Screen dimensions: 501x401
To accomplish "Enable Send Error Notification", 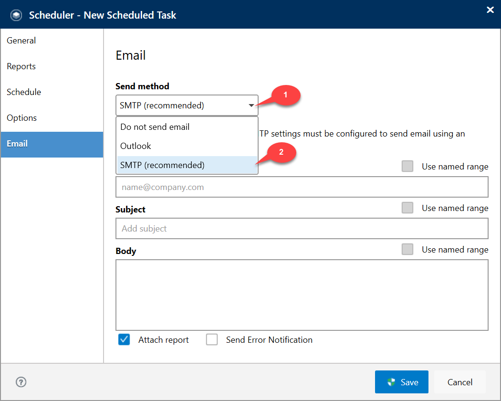I will coord(212,339).
